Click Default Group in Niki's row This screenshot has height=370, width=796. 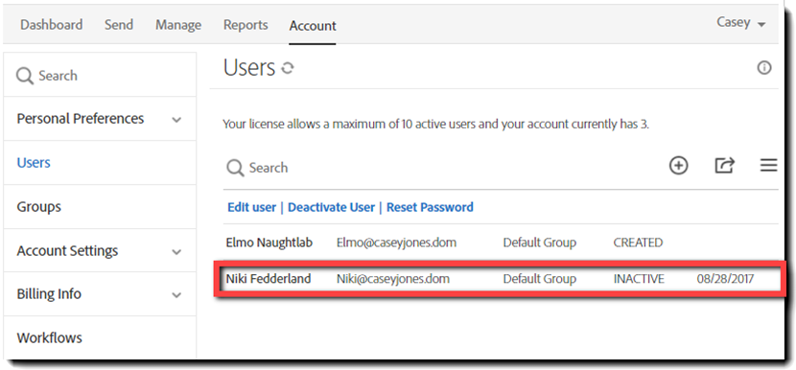tap(540, 279)
